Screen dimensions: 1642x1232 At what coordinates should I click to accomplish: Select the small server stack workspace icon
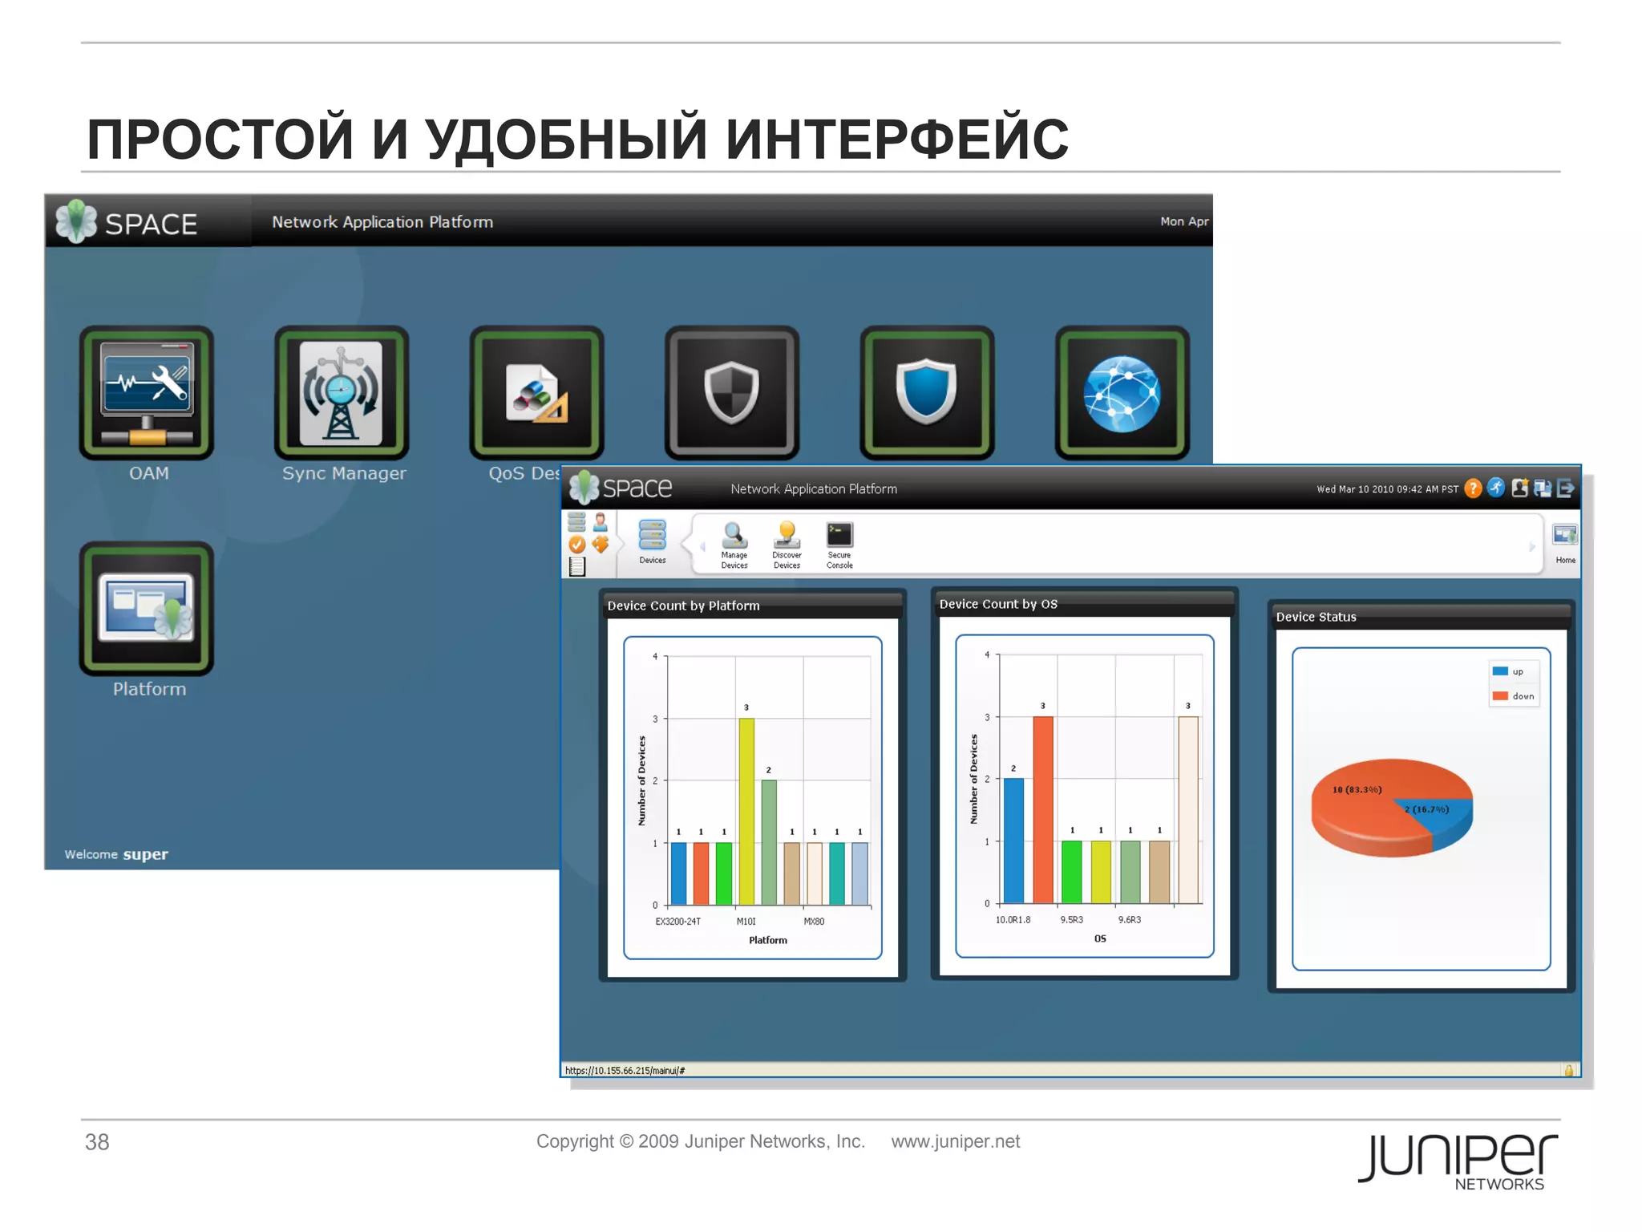click(576, 523)
